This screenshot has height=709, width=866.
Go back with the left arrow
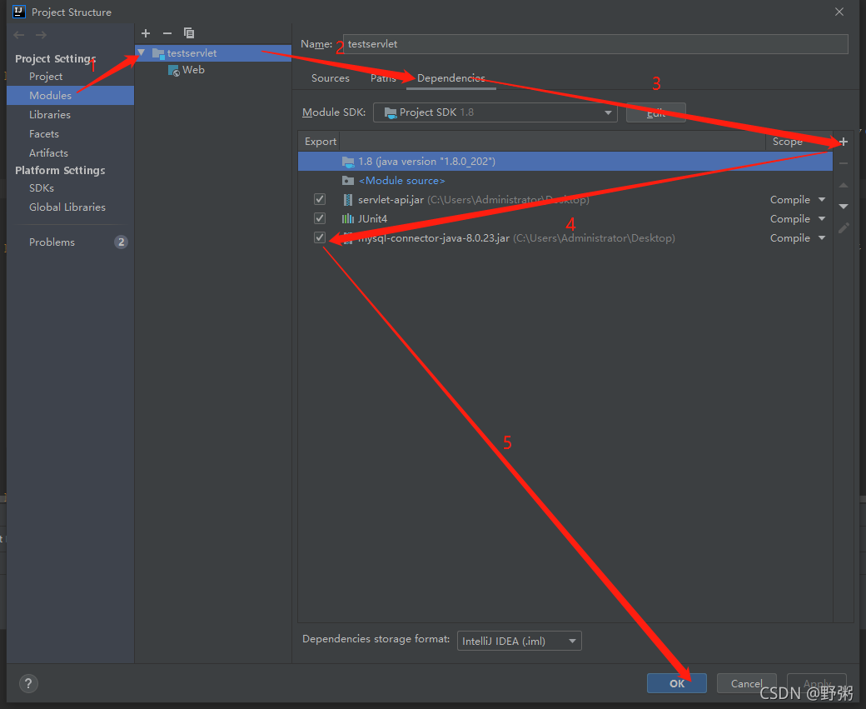[x=19, y=35]
